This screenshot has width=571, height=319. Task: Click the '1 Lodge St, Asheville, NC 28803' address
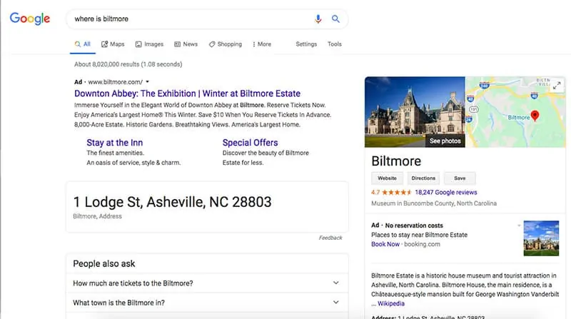(x=172, y=202)
